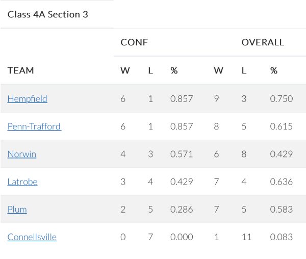Viewport: 306px width, 259px height.
Task: Click the conference L column header
Action: coord(150,71)
